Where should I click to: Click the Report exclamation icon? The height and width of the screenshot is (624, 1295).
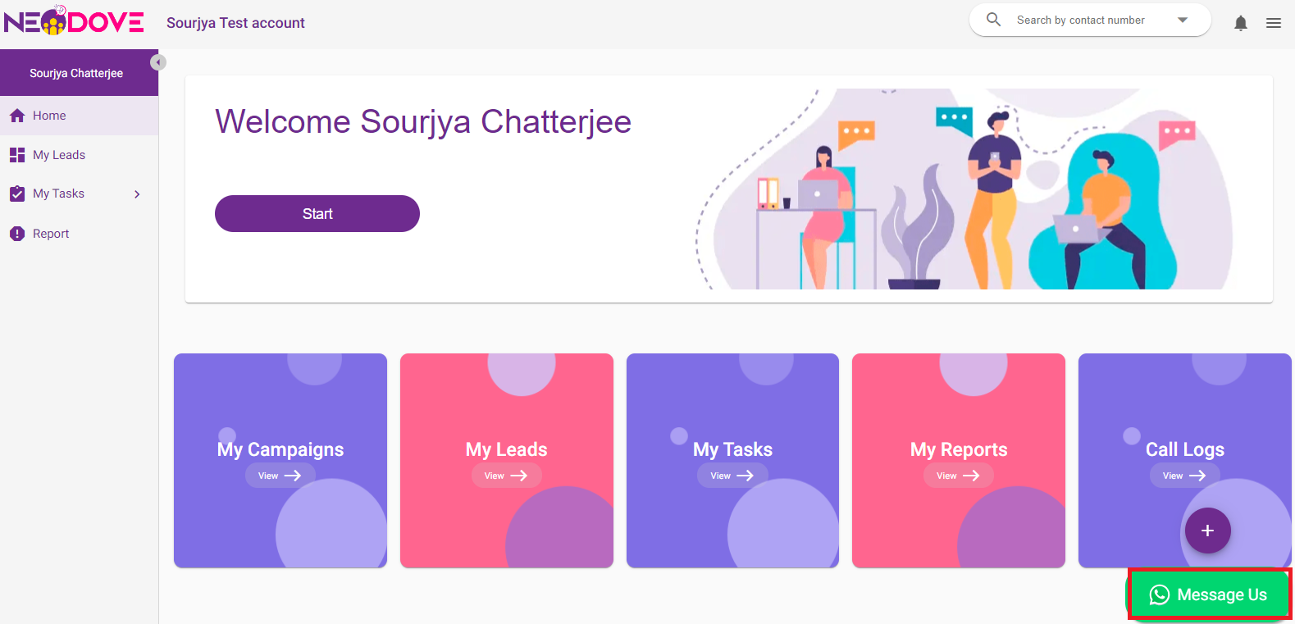[x=17, y=234]
